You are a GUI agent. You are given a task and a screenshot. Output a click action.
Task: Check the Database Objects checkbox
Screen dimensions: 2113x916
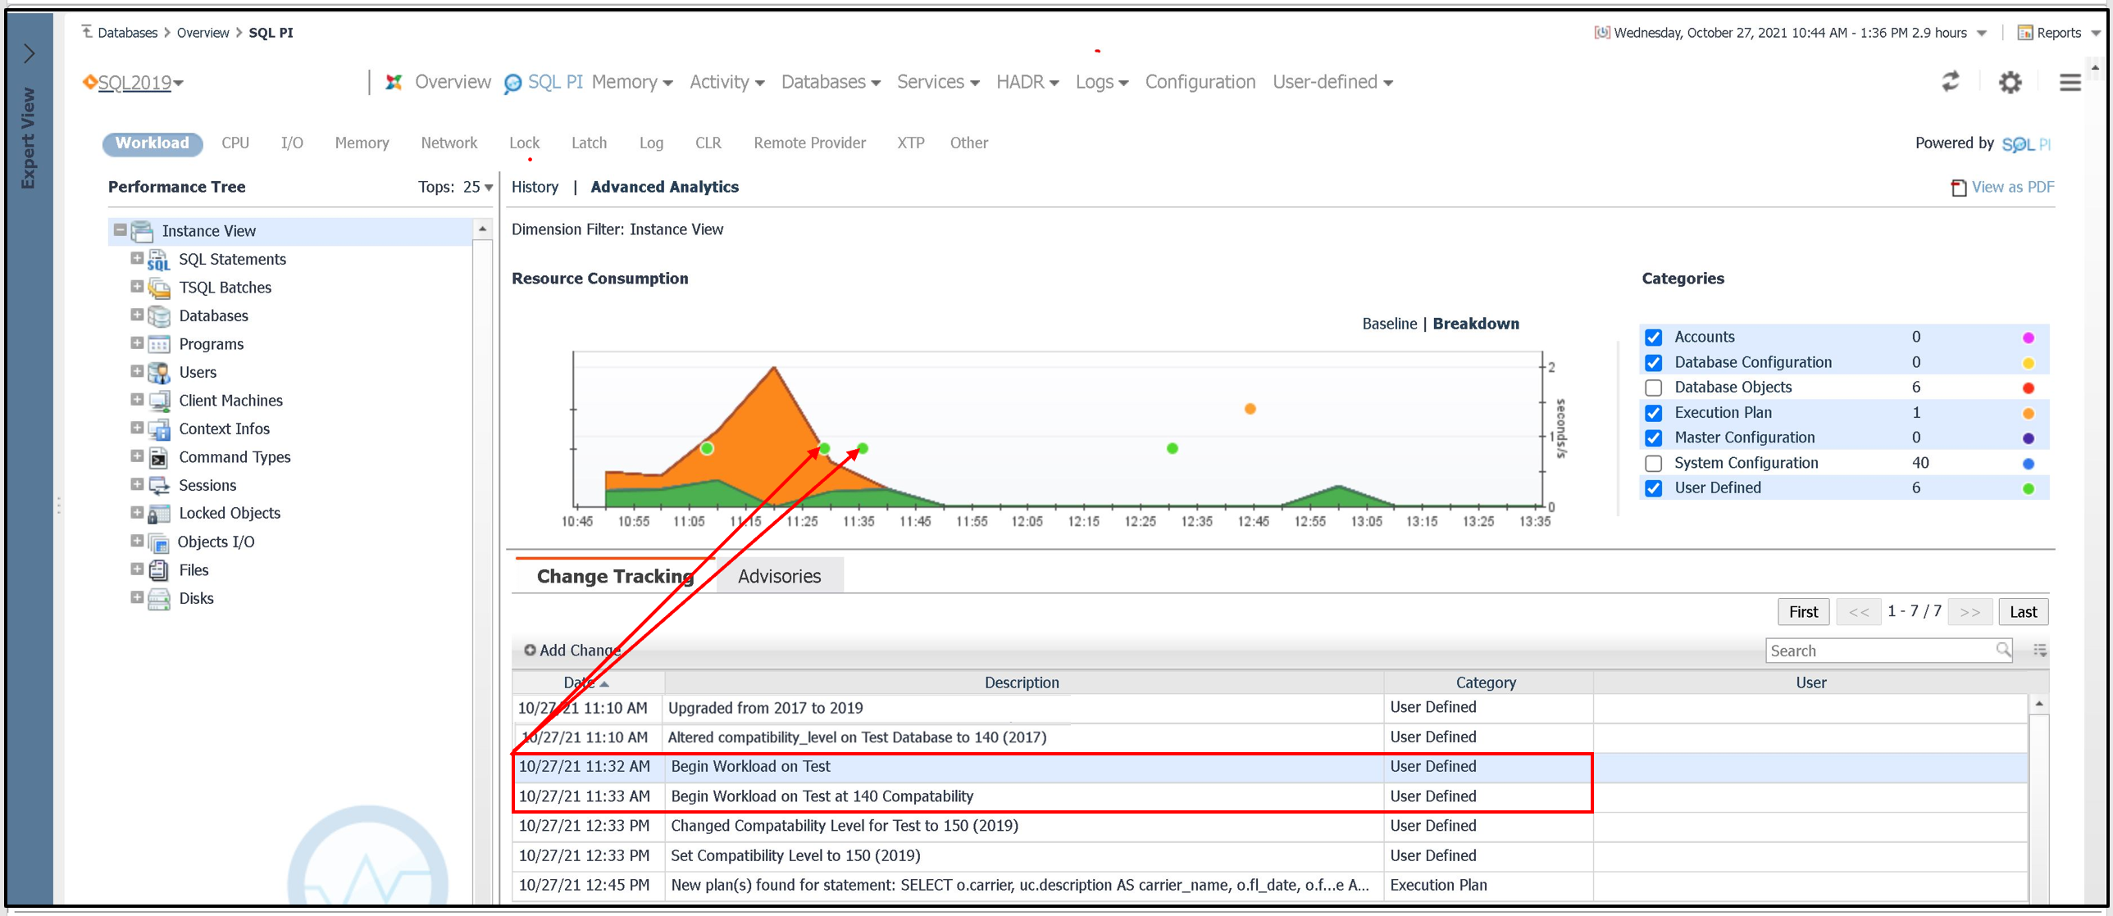tap(1654, 388)
